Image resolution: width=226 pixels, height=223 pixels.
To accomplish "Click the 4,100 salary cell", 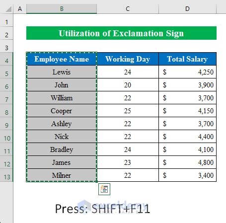I will [187, 149].
